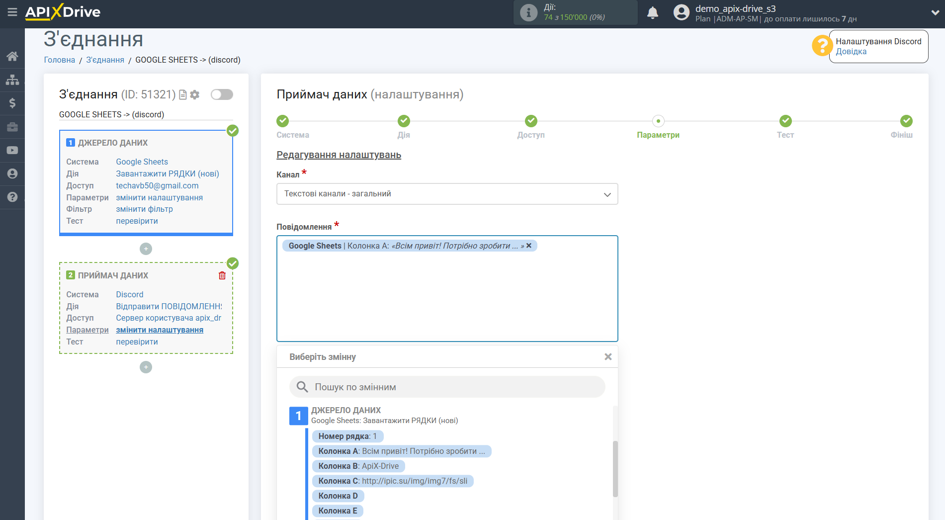945x520 pixels.
Task: Click the copy document icon next to connection ID
Action: [183, 94]
